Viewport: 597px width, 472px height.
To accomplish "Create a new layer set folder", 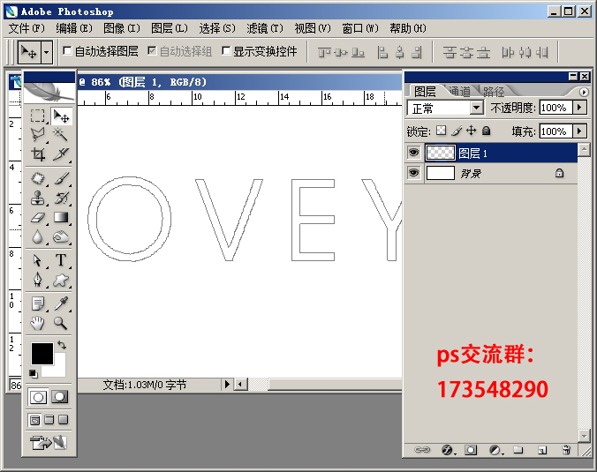I will tap(518, 450).
